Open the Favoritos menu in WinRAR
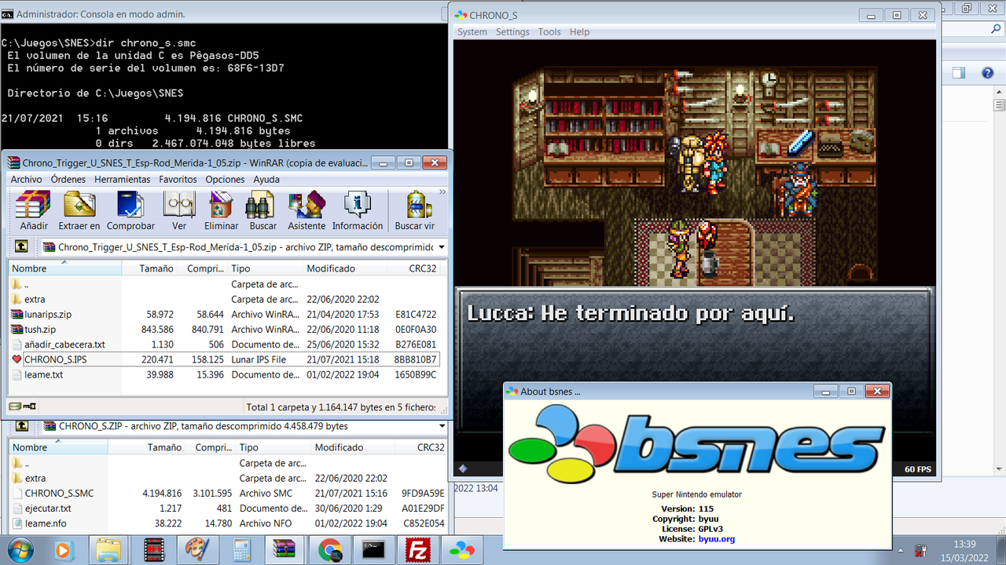This screenshot has width=1006, height=565. (178, 179)
